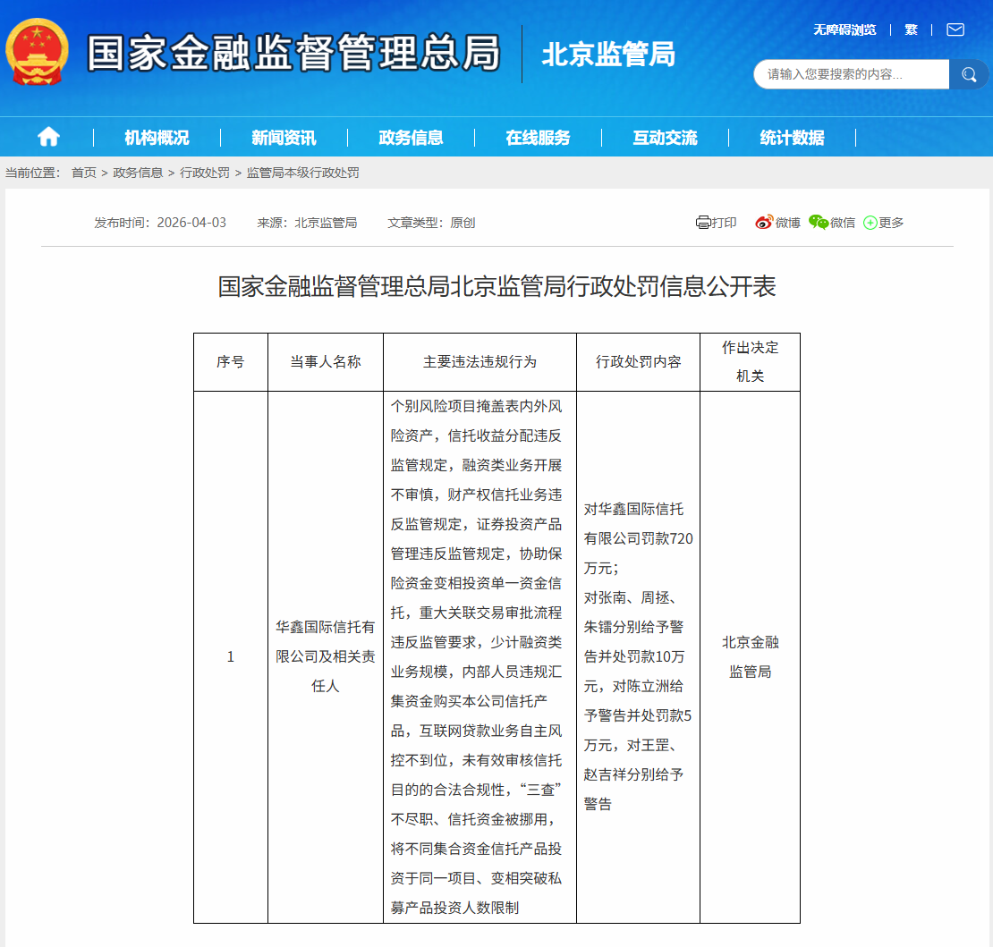
Task: Enable 无障碍浏览 accessibility mode
Action: pos(844,30)
